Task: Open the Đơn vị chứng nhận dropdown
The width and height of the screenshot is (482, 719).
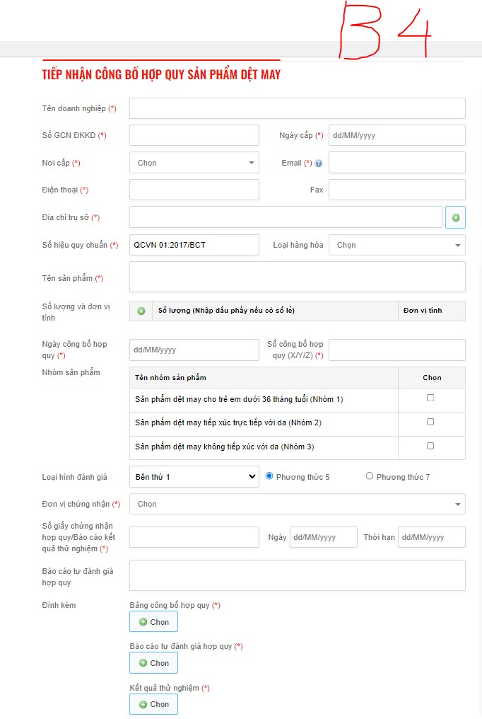Action: click(x=298, y=504)
